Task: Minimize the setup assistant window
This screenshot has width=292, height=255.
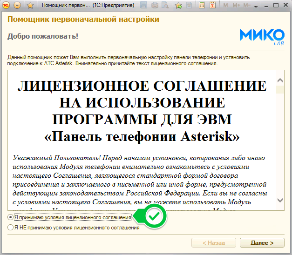Action: point(266,6)
